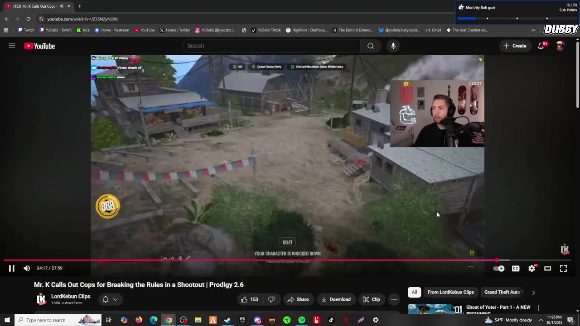
Task: Open Task View on taskbar
Action: point(109,320)
